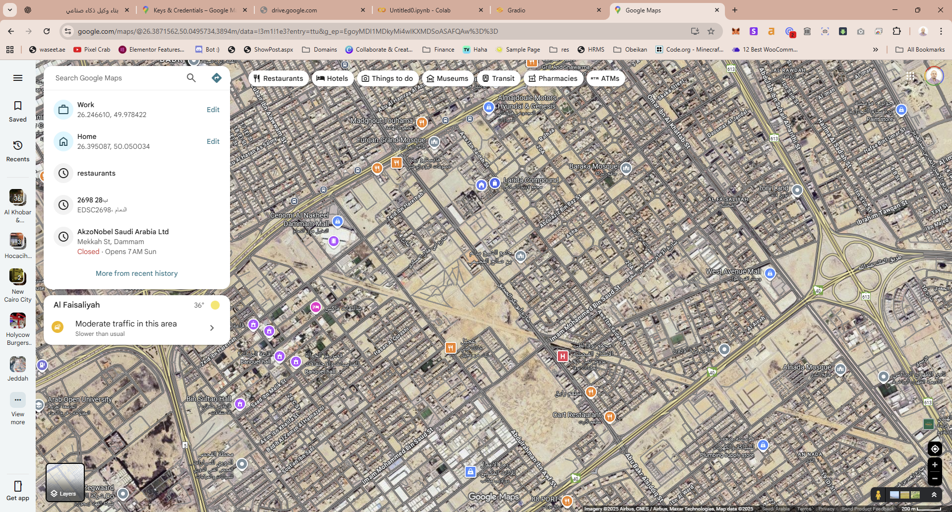The image size is (952, 512).
Task: Expand the bottom-right imagery strip chevron
Action: coord(934,495)
